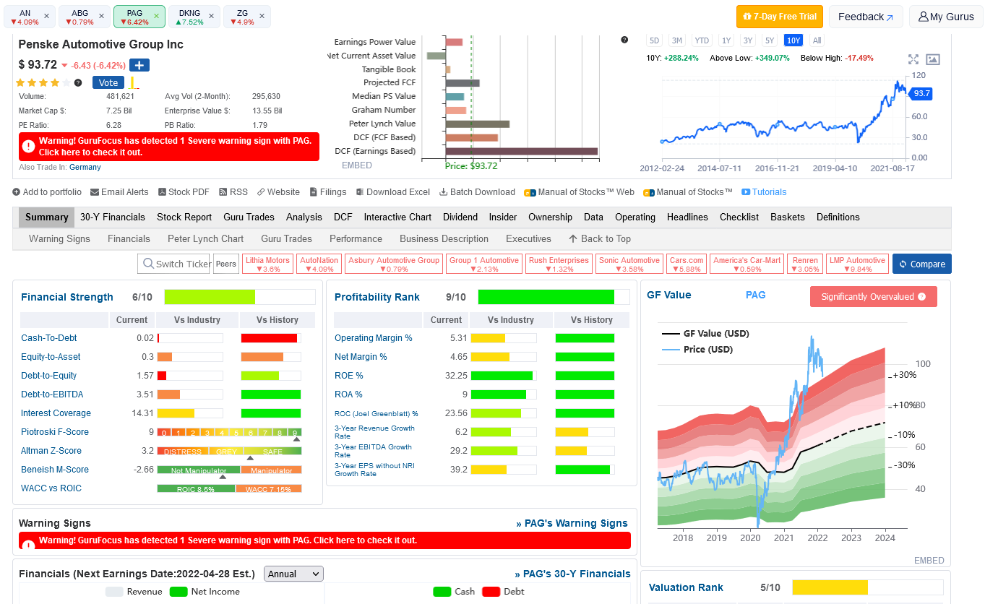Viewport: 985px width, 604px height.
Task: Click the Altman Z-Score distress-safe scale
Action: [x=229, y=452]
